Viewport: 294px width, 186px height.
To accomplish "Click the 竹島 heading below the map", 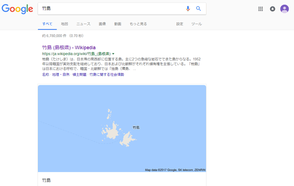I will 46,180.
